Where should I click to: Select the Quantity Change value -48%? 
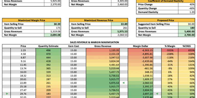(187, 8)
